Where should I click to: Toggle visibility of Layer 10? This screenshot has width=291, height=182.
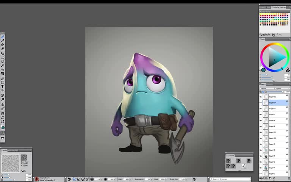(261, 138)
